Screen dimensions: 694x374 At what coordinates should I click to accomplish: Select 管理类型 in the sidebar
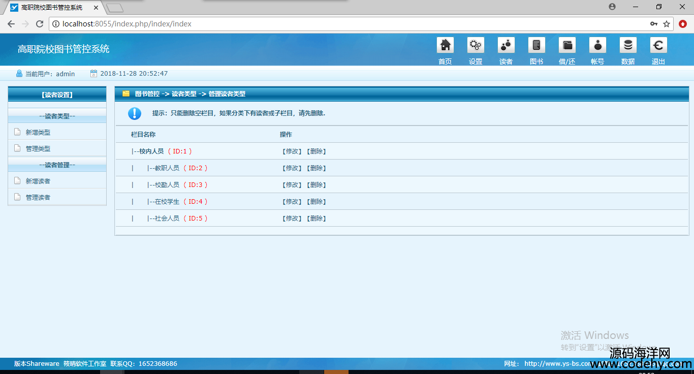[x=38, y=148]
